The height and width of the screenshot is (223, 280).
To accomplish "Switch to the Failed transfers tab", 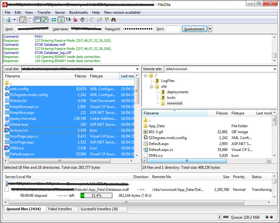I will pyautogui.click(x=62, y=209).
